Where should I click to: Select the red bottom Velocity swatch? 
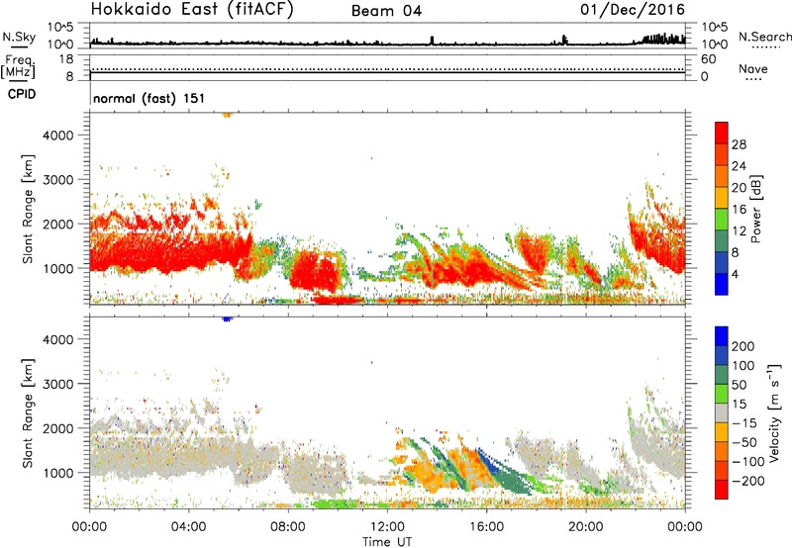(722, 490)
